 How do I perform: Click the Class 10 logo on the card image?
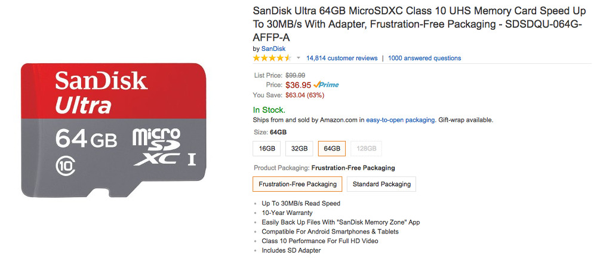65,164
